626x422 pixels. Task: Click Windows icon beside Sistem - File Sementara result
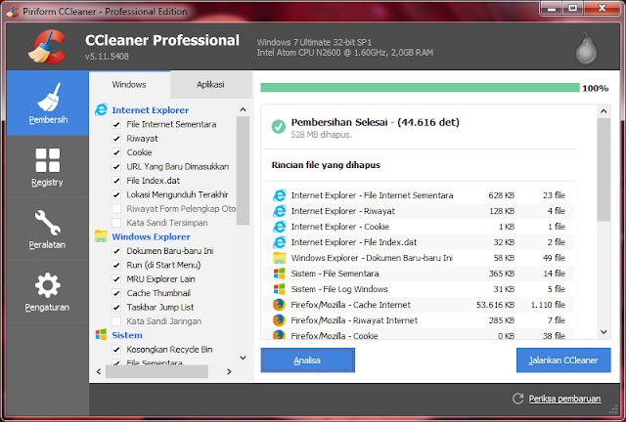coord(279,274)
